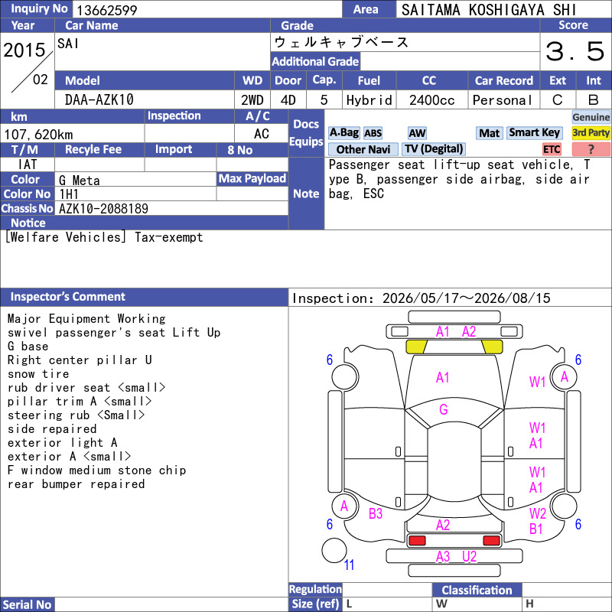
Task: Click the Hybrid fuel value
Action: (369, 100)
